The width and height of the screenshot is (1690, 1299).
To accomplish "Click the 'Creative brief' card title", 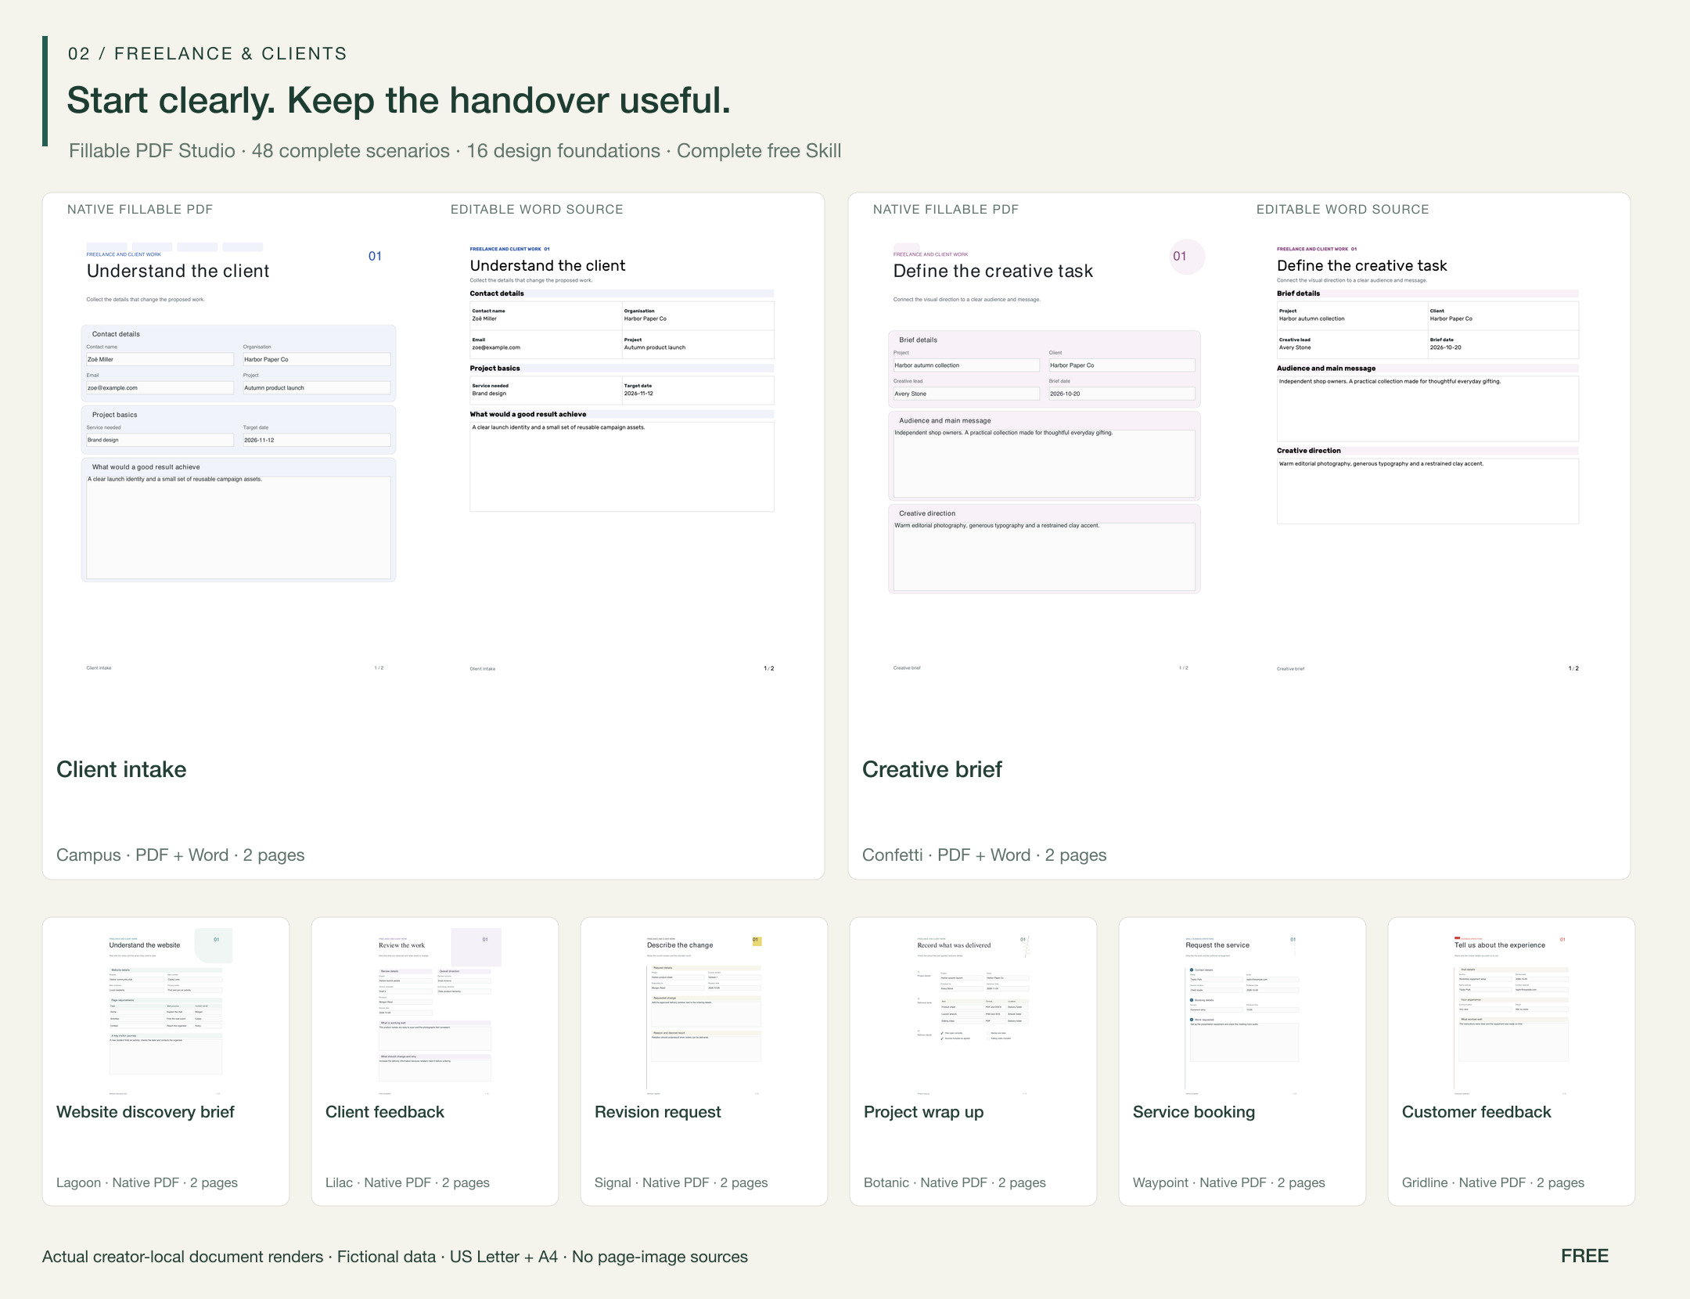I will [932, 769].
